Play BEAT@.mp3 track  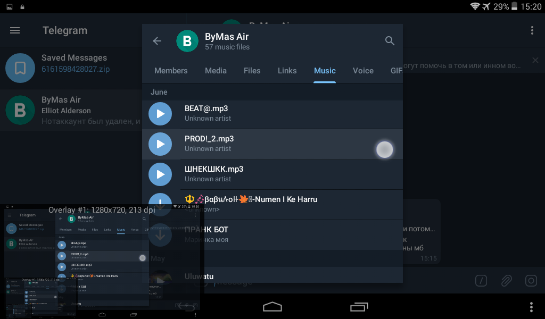click(x=160, y=114)
